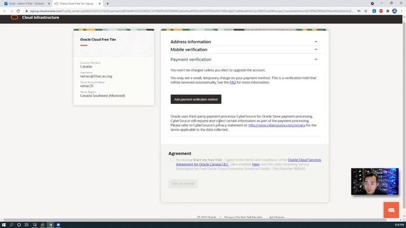Open Chrome three-dot menu
The height and width of the screenshot is (228, 406).
(402, 11)
